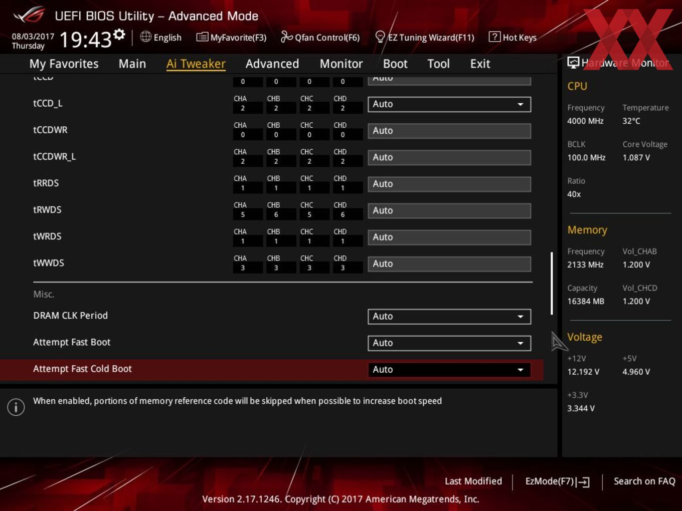
Task: Click the globe language icon
Action: pos(145,37)
